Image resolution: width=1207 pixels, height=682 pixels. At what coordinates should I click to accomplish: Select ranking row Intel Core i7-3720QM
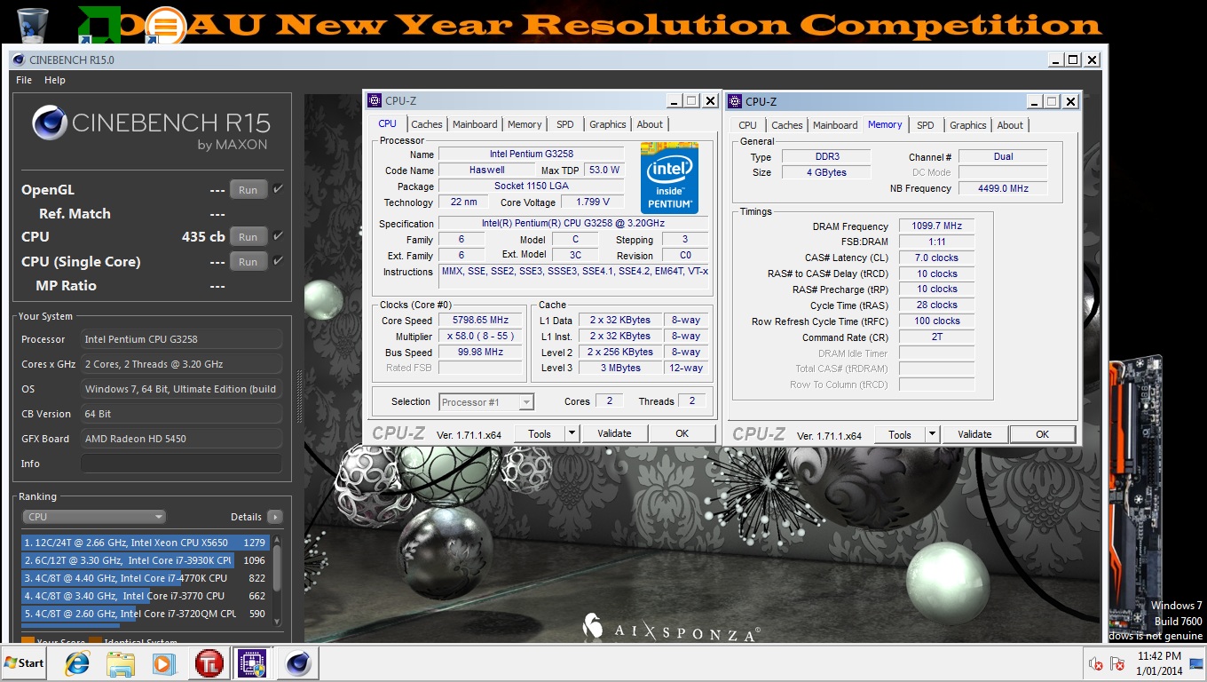click(146, 614)
